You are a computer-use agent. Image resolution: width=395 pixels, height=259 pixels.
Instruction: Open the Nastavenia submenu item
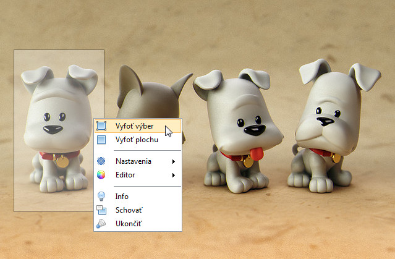(x=138, y=161)
